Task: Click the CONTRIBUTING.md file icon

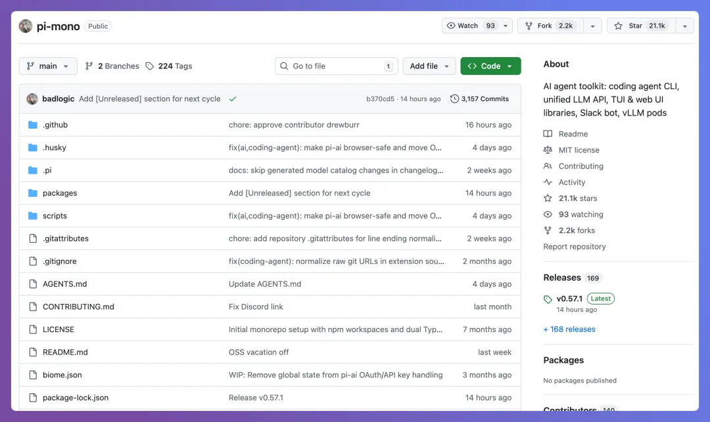Action: pos(33,306)
